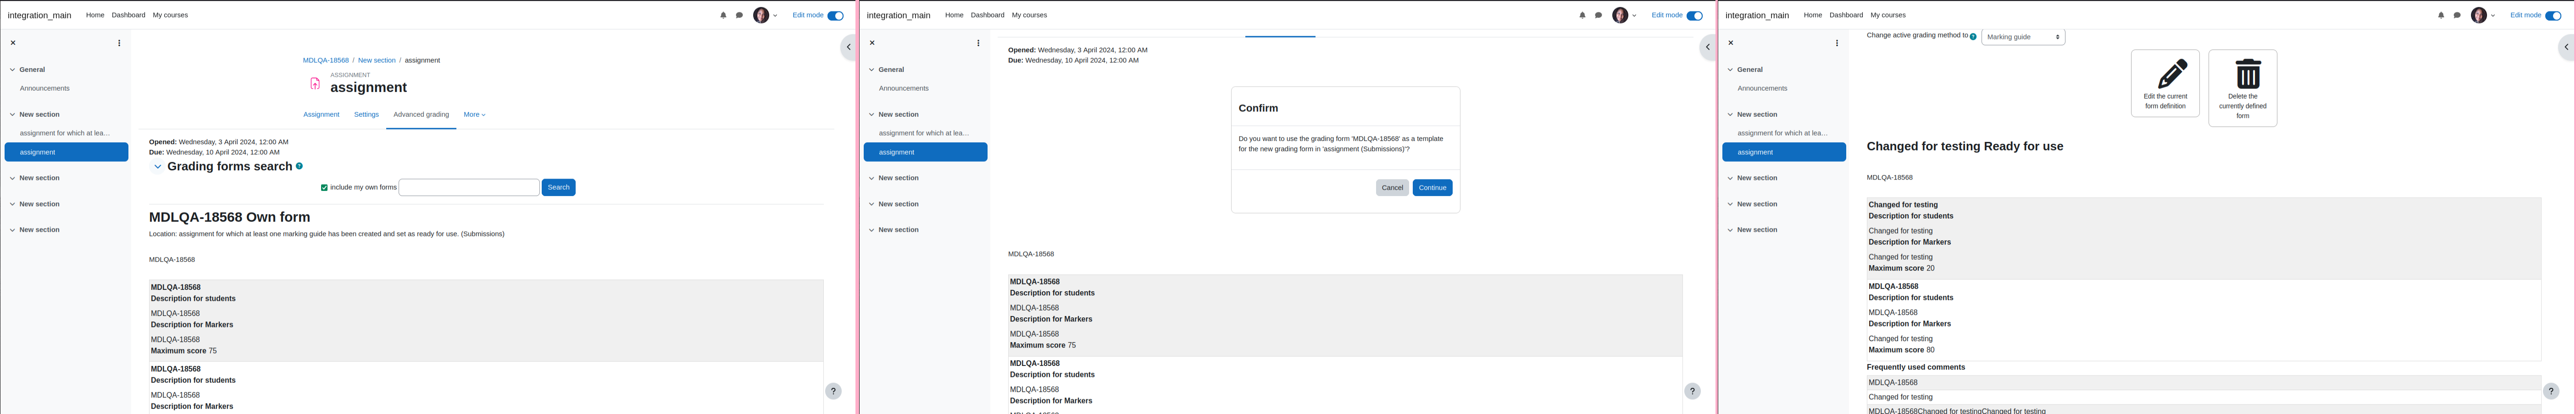The width and height of the screenshot is (2576, 414).
Task: Select highlighted assignment item in right pane index
Action: [x=1784, y=153]
